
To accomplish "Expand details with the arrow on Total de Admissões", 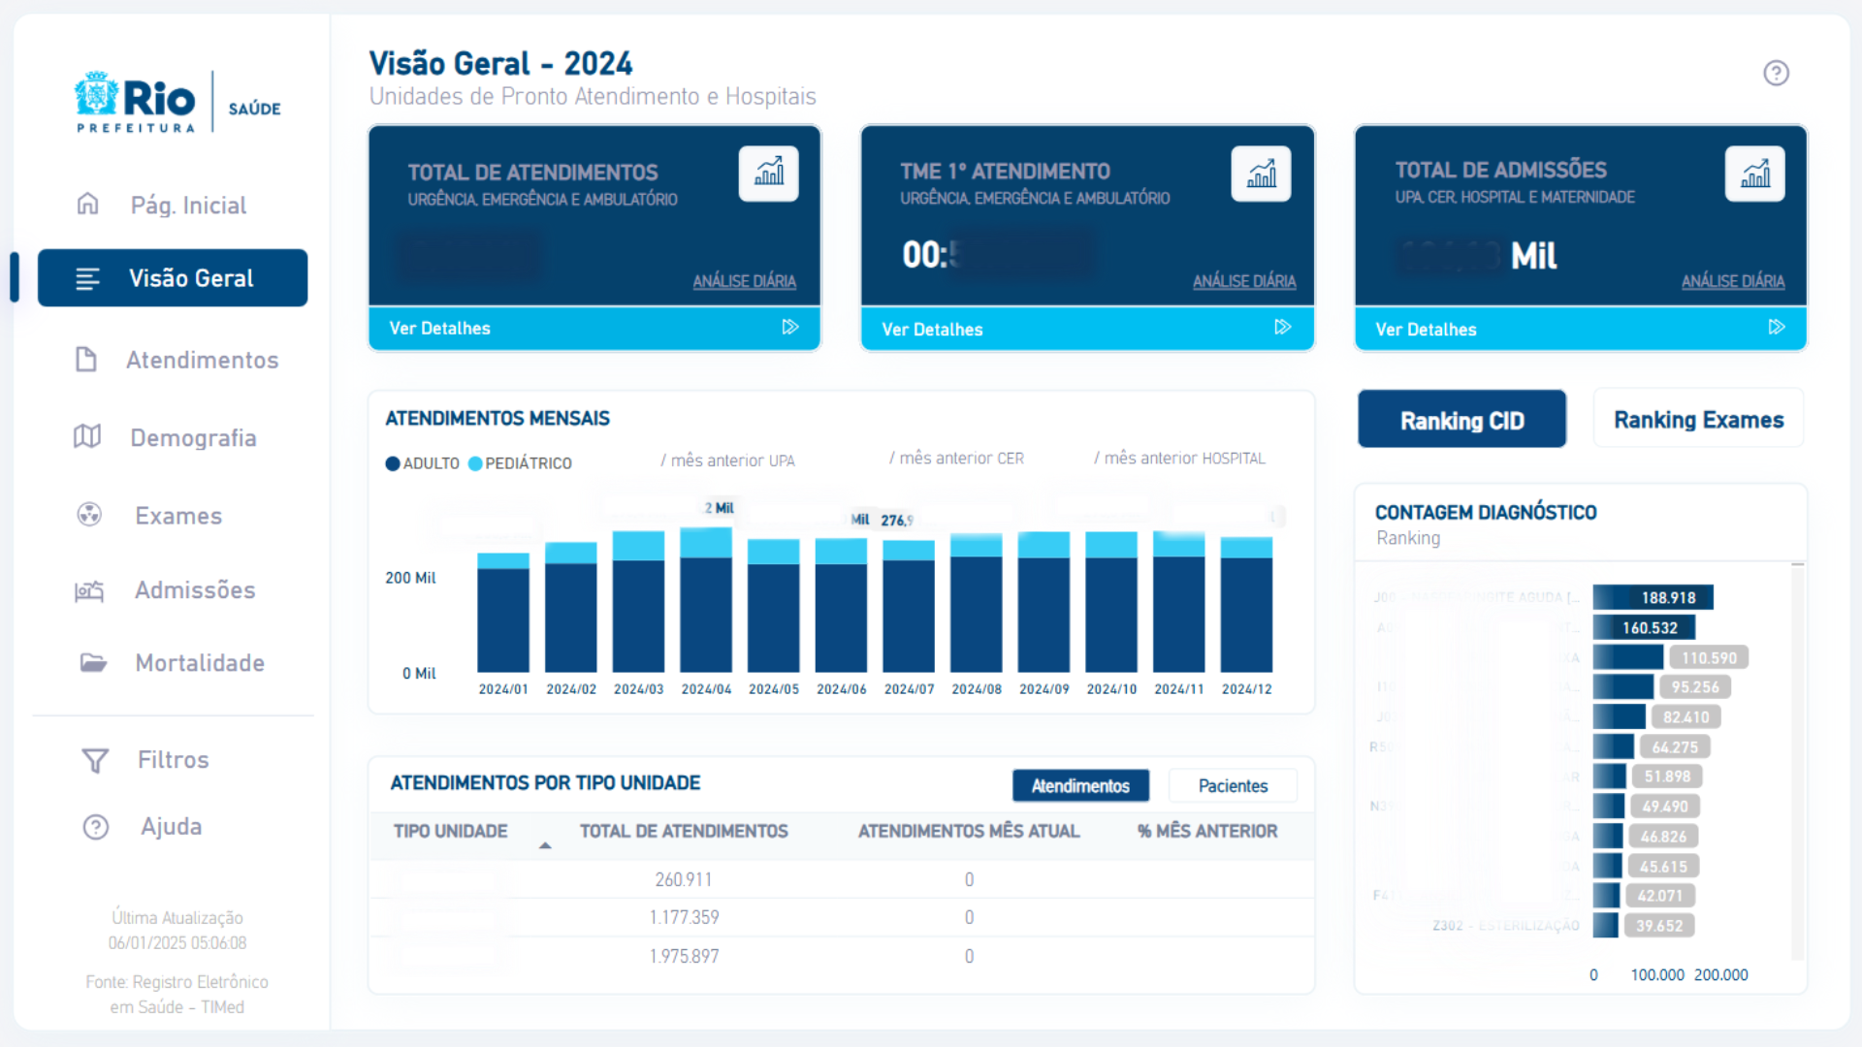I will tap(1778, 328).
